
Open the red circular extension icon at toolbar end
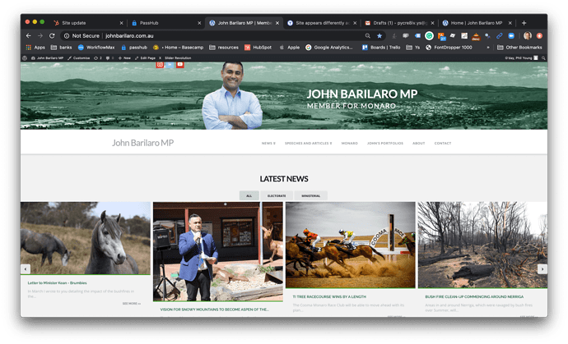[539, 35]
